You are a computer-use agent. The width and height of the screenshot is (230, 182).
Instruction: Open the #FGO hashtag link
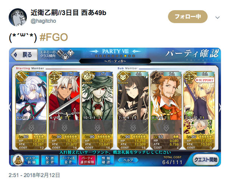[54, 37]
